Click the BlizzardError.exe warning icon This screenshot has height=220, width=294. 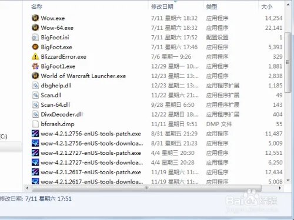35,56
